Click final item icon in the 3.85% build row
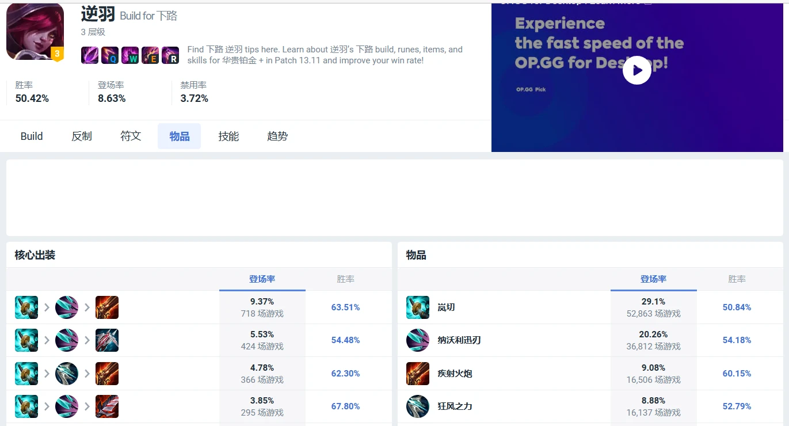The height and width of the screenshot is (426, 789). (x=107, y=406)
